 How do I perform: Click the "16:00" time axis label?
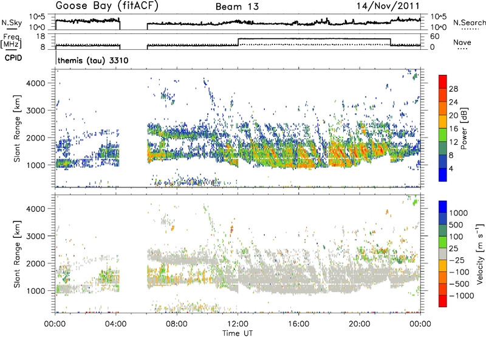tap(298, 324)
